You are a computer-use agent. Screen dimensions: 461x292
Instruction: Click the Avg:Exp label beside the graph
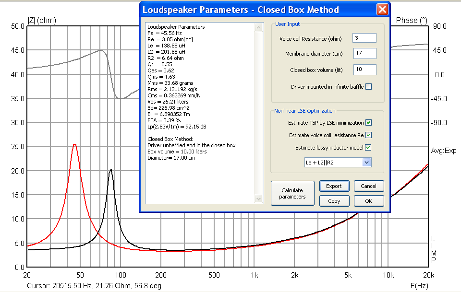pyautogui.click(x=444, y=151)
